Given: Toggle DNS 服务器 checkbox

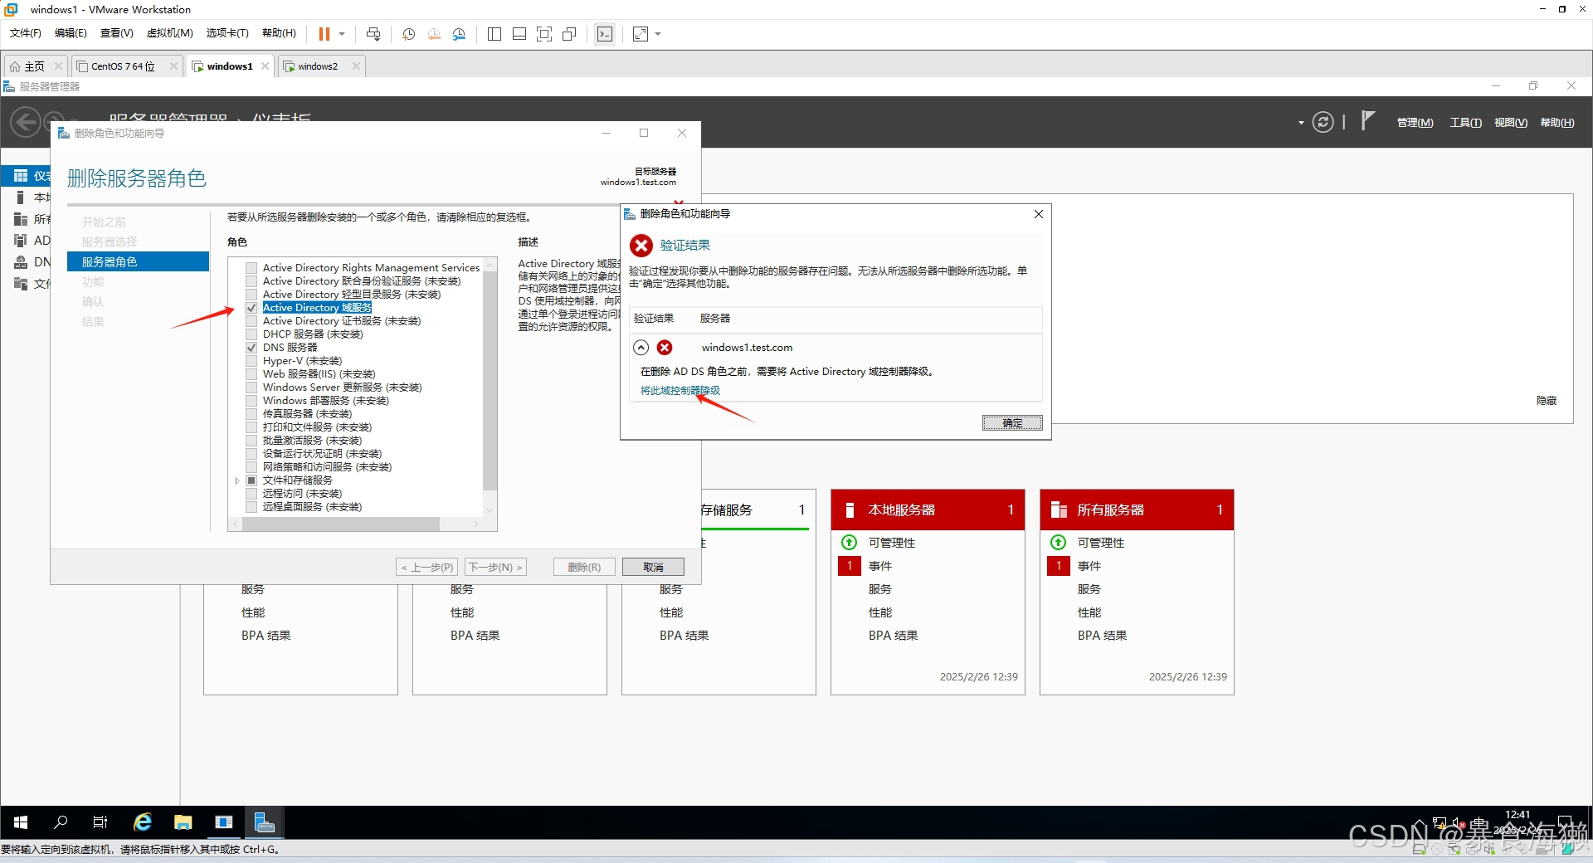Looking at the screenshot, I should click(251, 348).
